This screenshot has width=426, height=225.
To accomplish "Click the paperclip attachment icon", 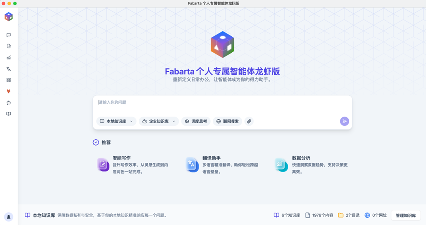I will 249,121.
